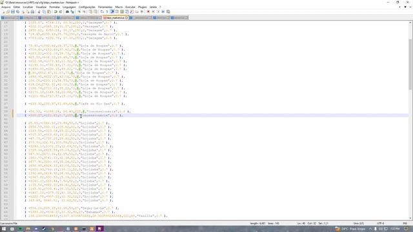Click the length and lines status field
The width and height of the screenshot is (413, 232).
click(x=265, y=224)
